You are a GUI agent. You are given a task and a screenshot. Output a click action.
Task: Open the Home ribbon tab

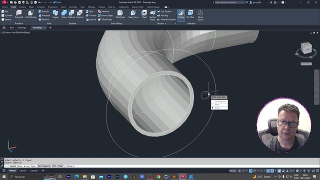click(x=4, y=7)
